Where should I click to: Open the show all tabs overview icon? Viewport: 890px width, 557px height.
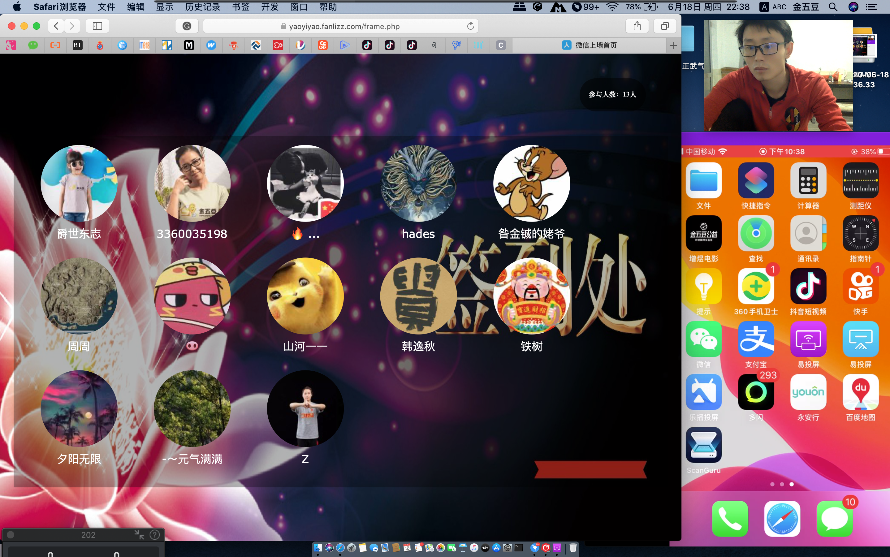point(664,26)
